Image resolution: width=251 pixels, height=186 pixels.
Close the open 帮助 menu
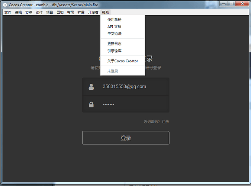click(106, 12)
